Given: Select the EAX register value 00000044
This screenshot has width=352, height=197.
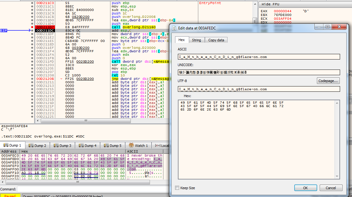Looking at the screenshot, I should (282, 11).
